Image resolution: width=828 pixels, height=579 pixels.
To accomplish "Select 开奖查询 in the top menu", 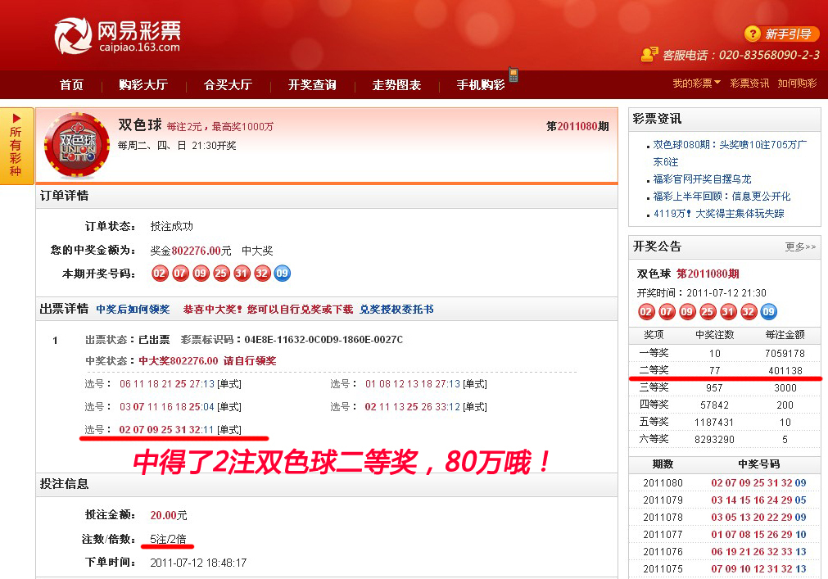I will (x=312, y=85).
